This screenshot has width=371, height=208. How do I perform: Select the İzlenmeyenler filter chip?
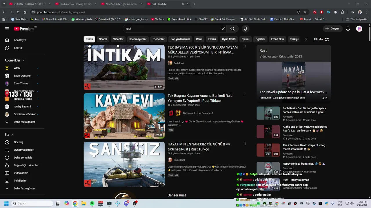pyautogui.click(x=138, y=39)
